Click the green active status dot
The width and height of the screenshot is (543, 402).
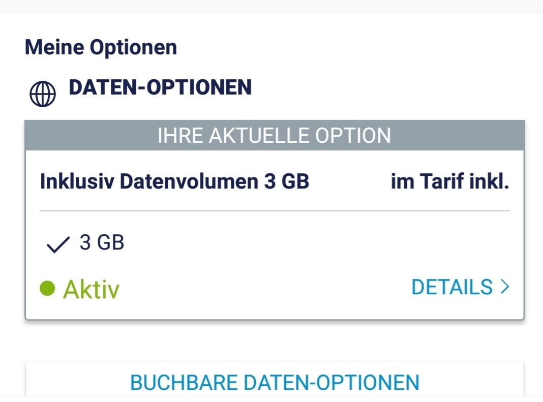pyautogui.click(x=47, y=288)
